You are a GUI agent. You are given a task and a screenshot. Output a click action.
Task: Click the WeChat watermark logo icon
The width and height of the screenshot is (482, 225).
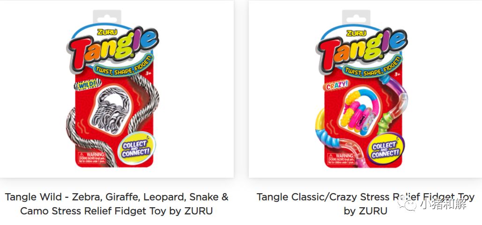coord(407,203)
